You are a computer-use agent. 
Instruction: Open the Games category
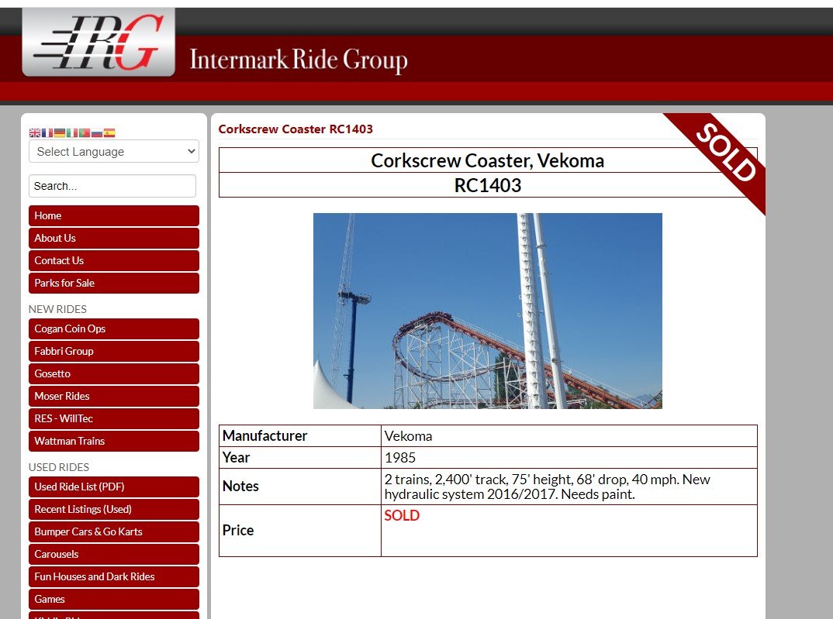pos(114,600)
